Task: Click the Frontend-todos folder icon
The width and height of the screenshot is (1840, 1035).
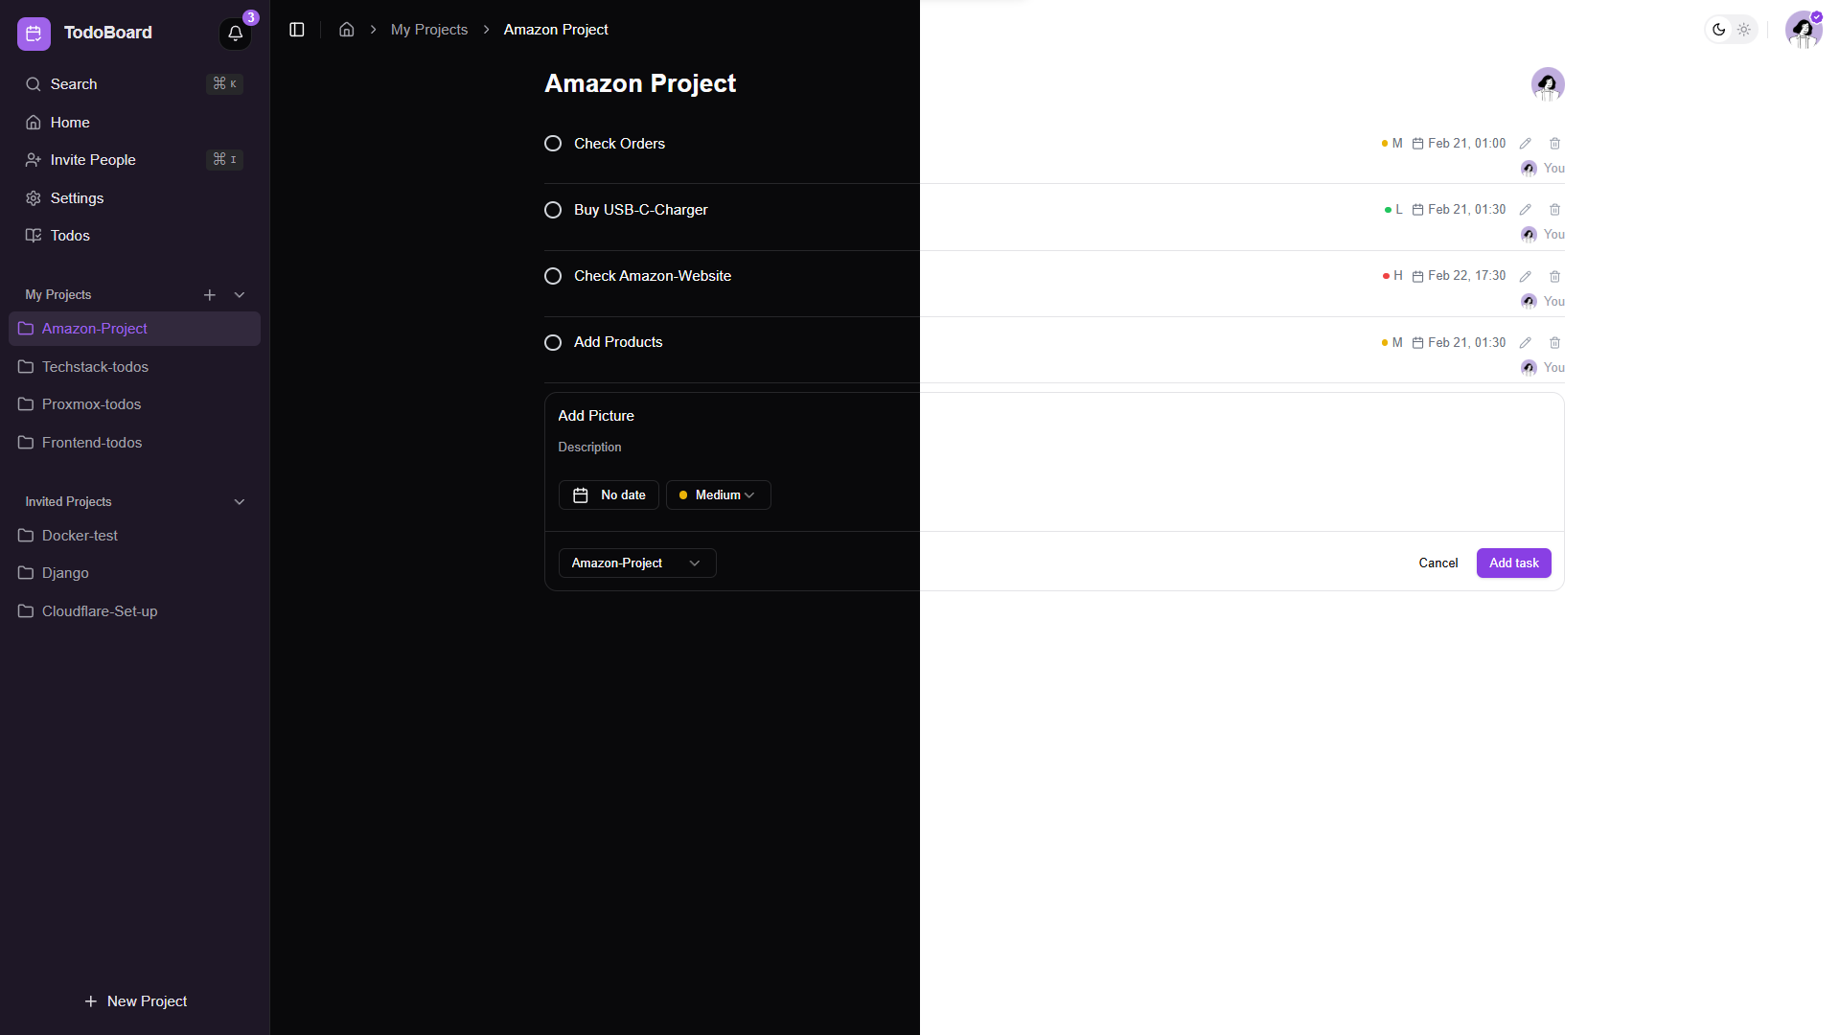Action: [x=26, y=443]
